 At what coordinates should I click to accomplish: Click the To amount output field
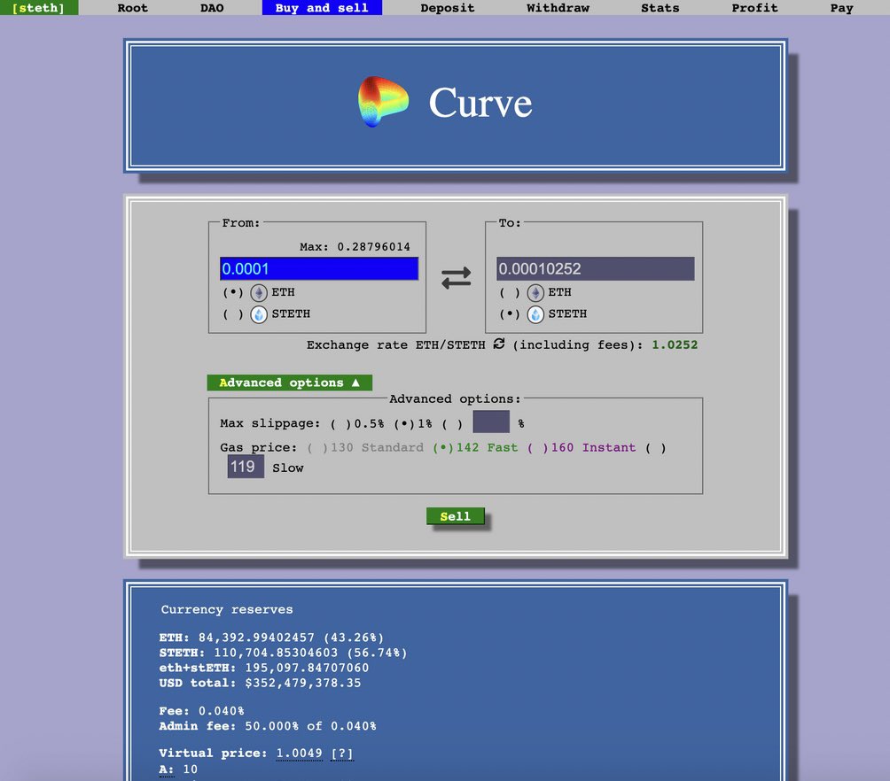[x=596, y=269]
